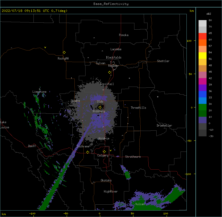This screenshot has width=222, height=217.
Task: Click the Airdrie label
Action: pyautogui.click(x=104, y=138)
